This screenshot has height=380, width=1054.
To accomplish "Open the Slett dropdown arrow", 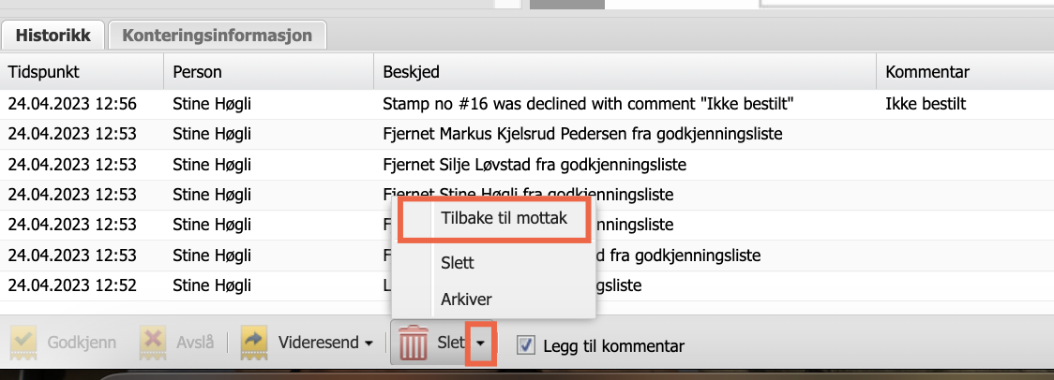I will click(x=480, y=343).
